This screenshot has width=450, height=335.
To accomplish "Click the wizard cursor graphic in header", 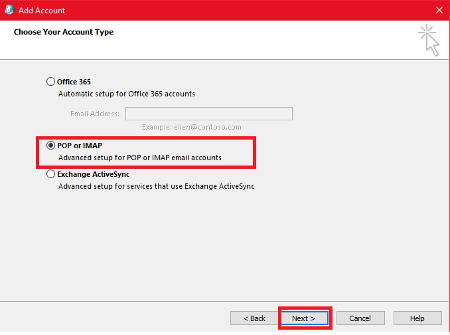I will (x=429, y=41).
